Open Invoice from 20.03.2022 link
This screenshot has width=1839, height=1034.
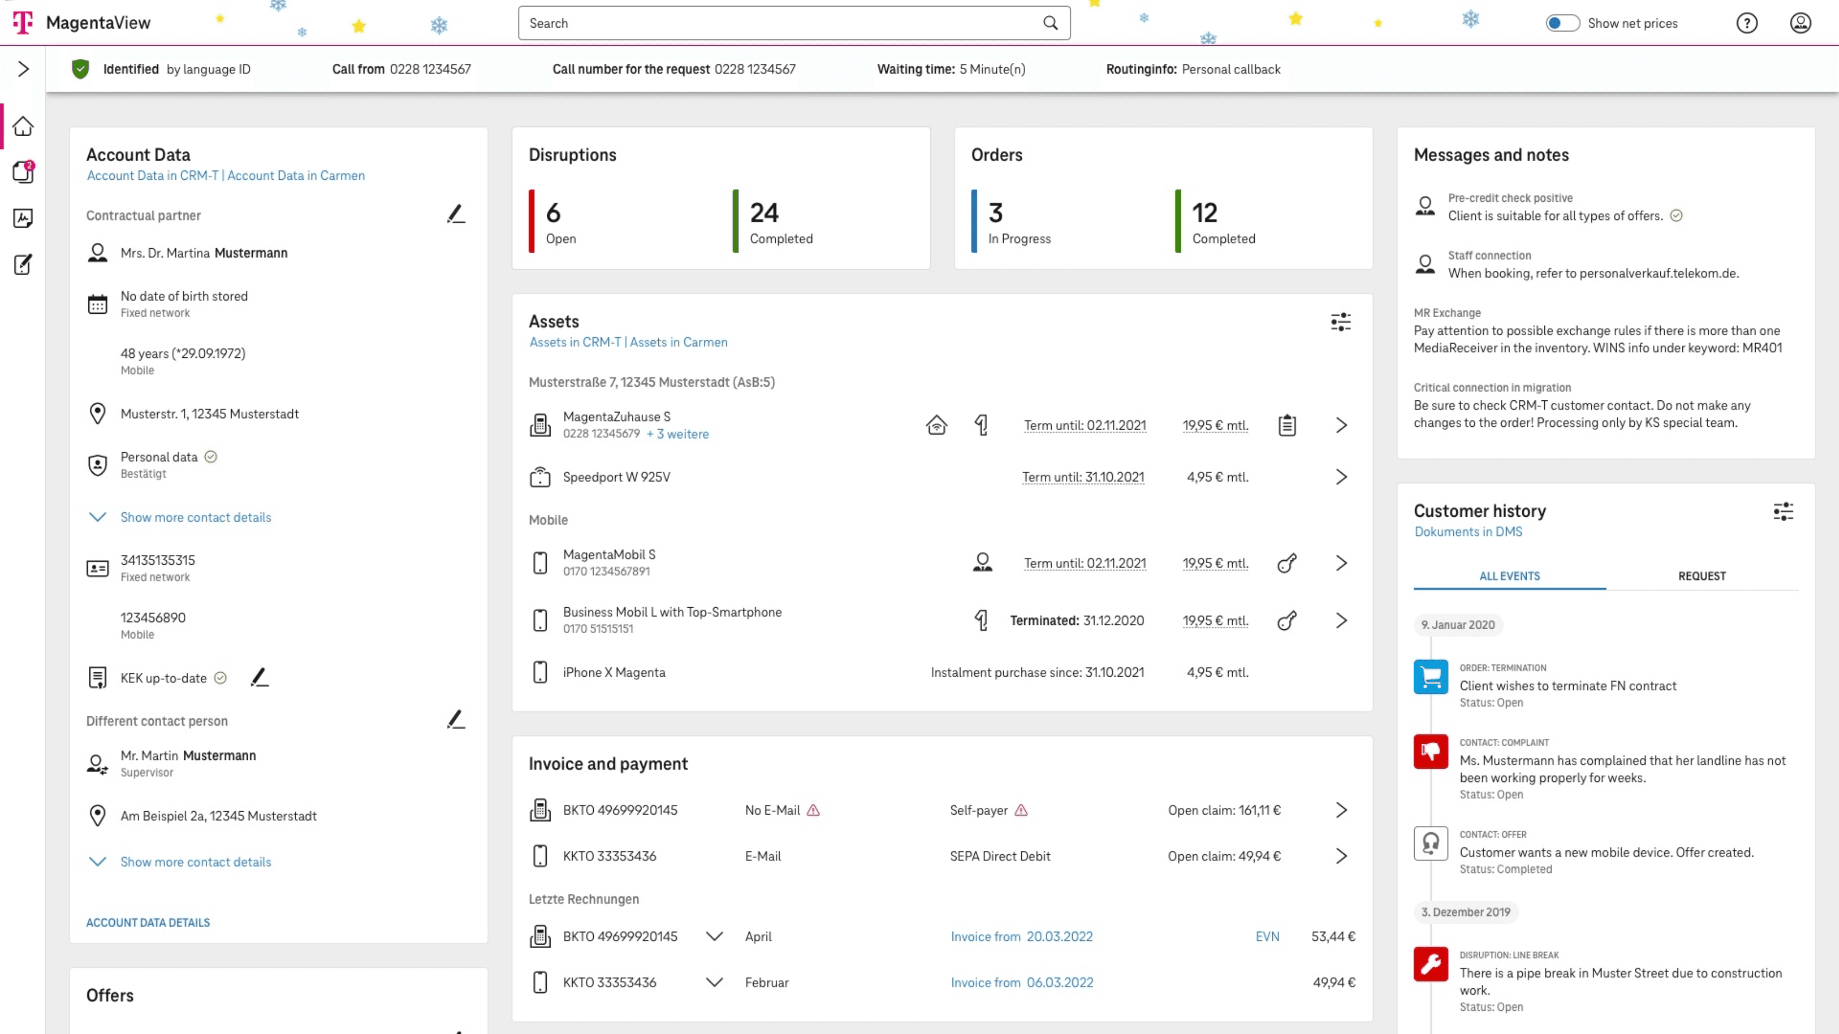click(1022, 936)
